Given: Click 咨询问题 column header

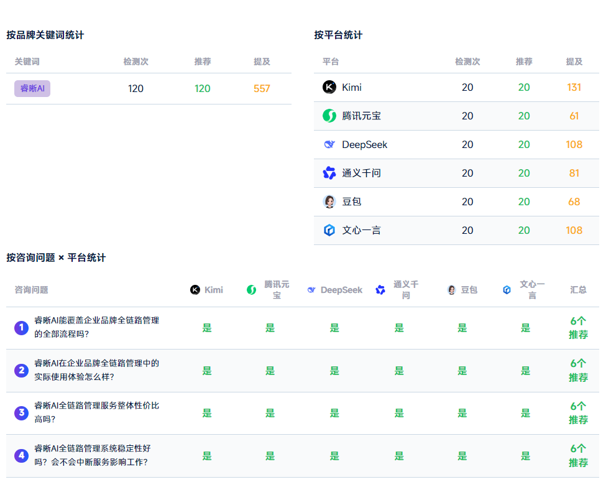Looking at the screenshot, I should tap(32, 290).
